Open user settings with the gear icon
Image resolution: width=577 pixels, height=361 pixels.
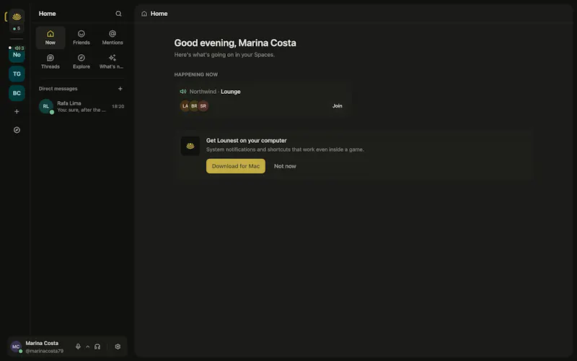click(x=118, y=347)
